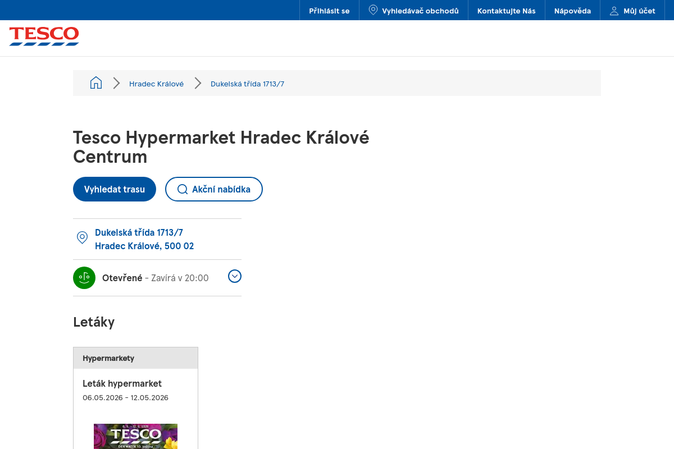Screen dimensions: 674x449
Task: Open Kontaktujte Nás page
Action: tap(507, 11)
